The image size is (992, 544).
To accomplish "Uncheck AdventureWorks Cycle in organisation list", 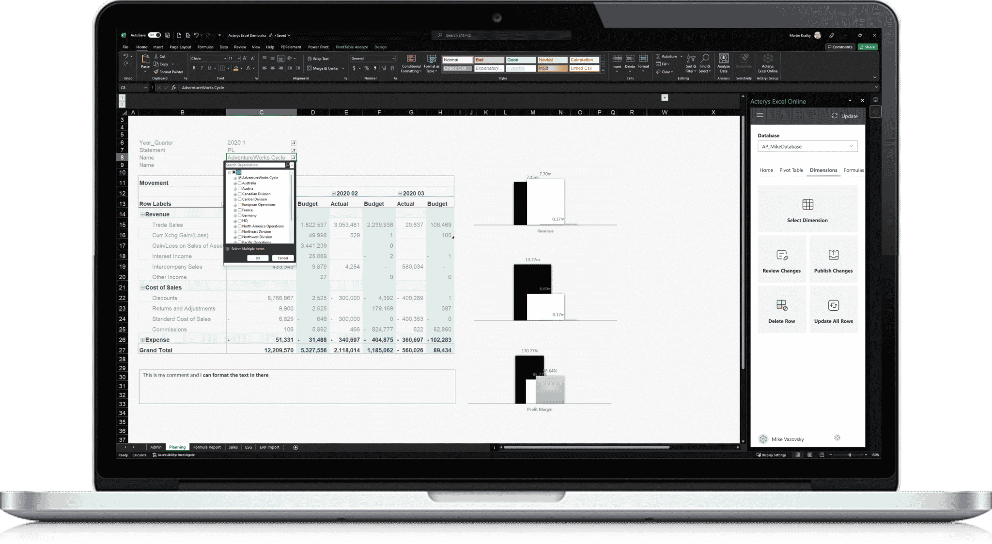I will tap(240, 178).
